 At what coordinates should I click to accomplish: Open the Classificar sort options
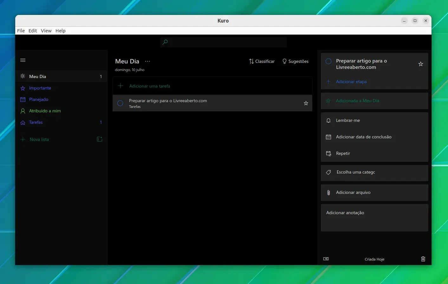[262, 61]
